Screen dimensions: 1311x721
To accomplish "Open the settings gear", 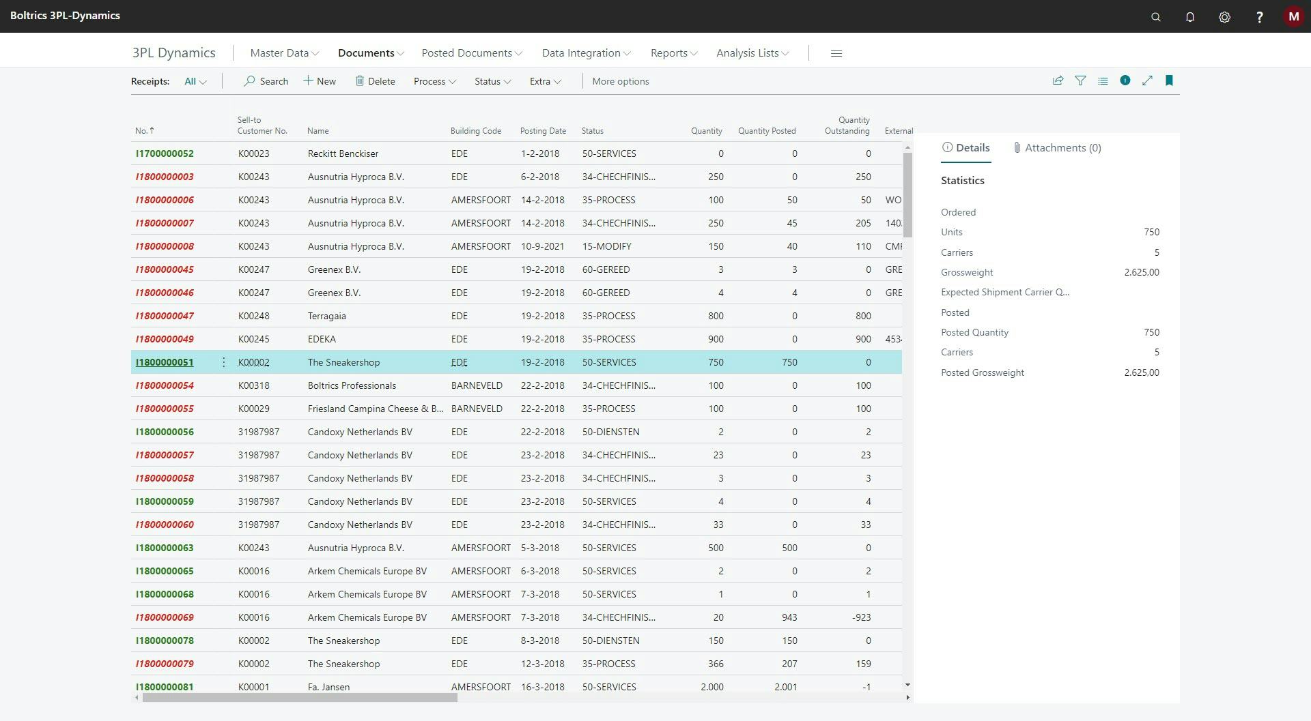I will point(1224,17).
